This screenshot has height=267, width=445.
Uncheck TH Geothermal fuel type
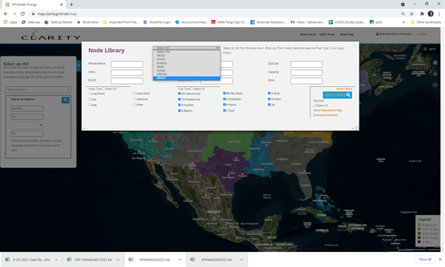coord(180,100)
